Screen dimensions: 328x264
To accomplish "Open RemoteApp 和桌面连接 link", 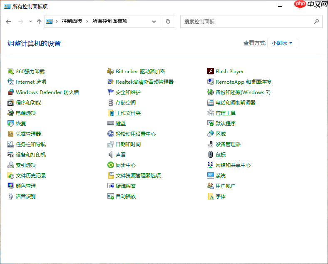I will (x=243, y=82).
